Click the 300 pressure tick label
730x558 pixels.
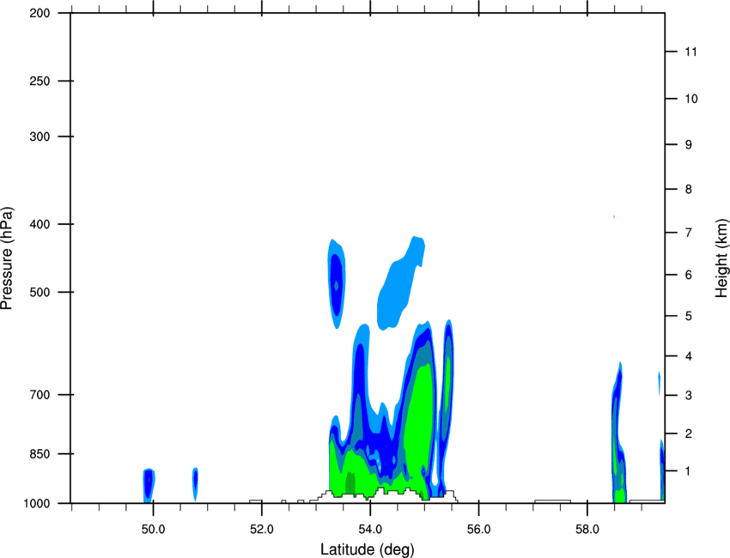(x=40, y=136)
